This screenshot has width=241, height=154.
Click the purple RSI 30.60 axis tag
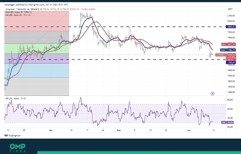pos(228,123)
